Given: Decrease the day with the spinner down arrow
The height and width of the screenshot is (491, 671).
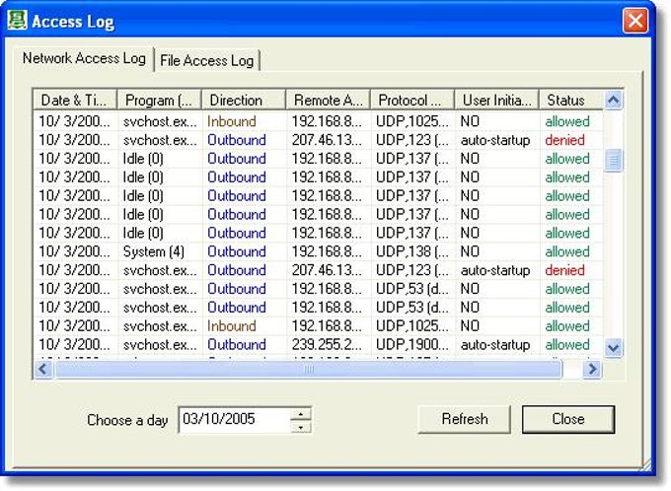Looking at the screenshot, I should click(x=301, y=427).
